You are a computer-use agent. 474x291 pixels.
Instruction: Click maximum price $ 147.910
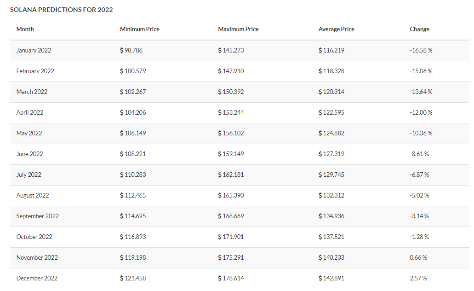click(x=231, y=71)
